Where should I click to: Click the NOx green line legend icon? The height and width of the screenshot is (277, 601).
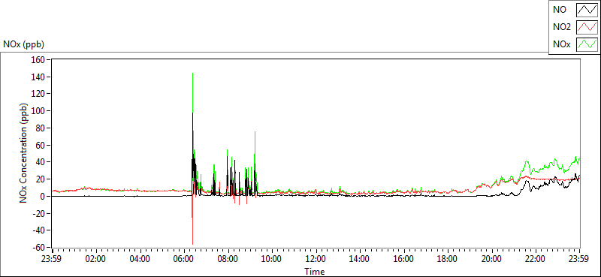[x=587, y=44]
